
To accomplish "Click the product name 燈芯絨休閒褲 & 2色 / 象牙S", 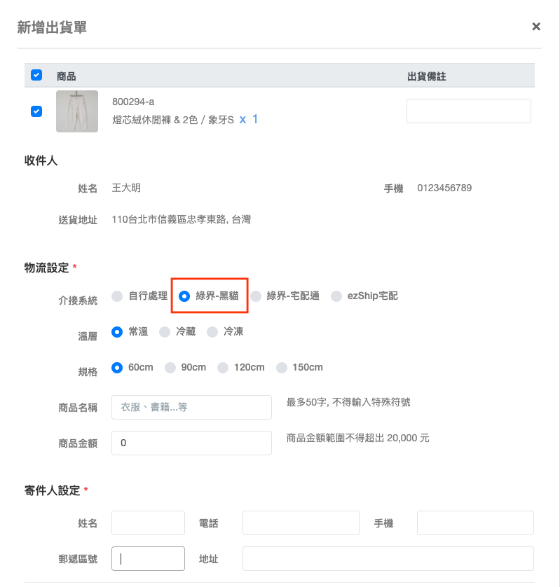I will pos(173,120).
